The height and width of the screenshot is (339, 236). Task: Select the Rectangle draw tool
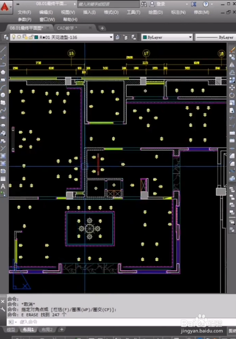click(x=3, y=80)
